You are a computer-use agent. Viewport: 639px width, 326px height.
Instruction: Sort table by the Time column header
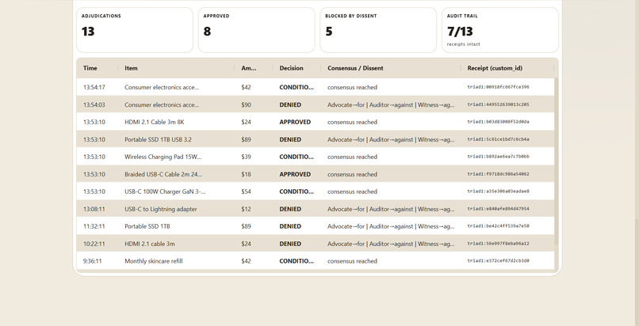coord(90,68)
